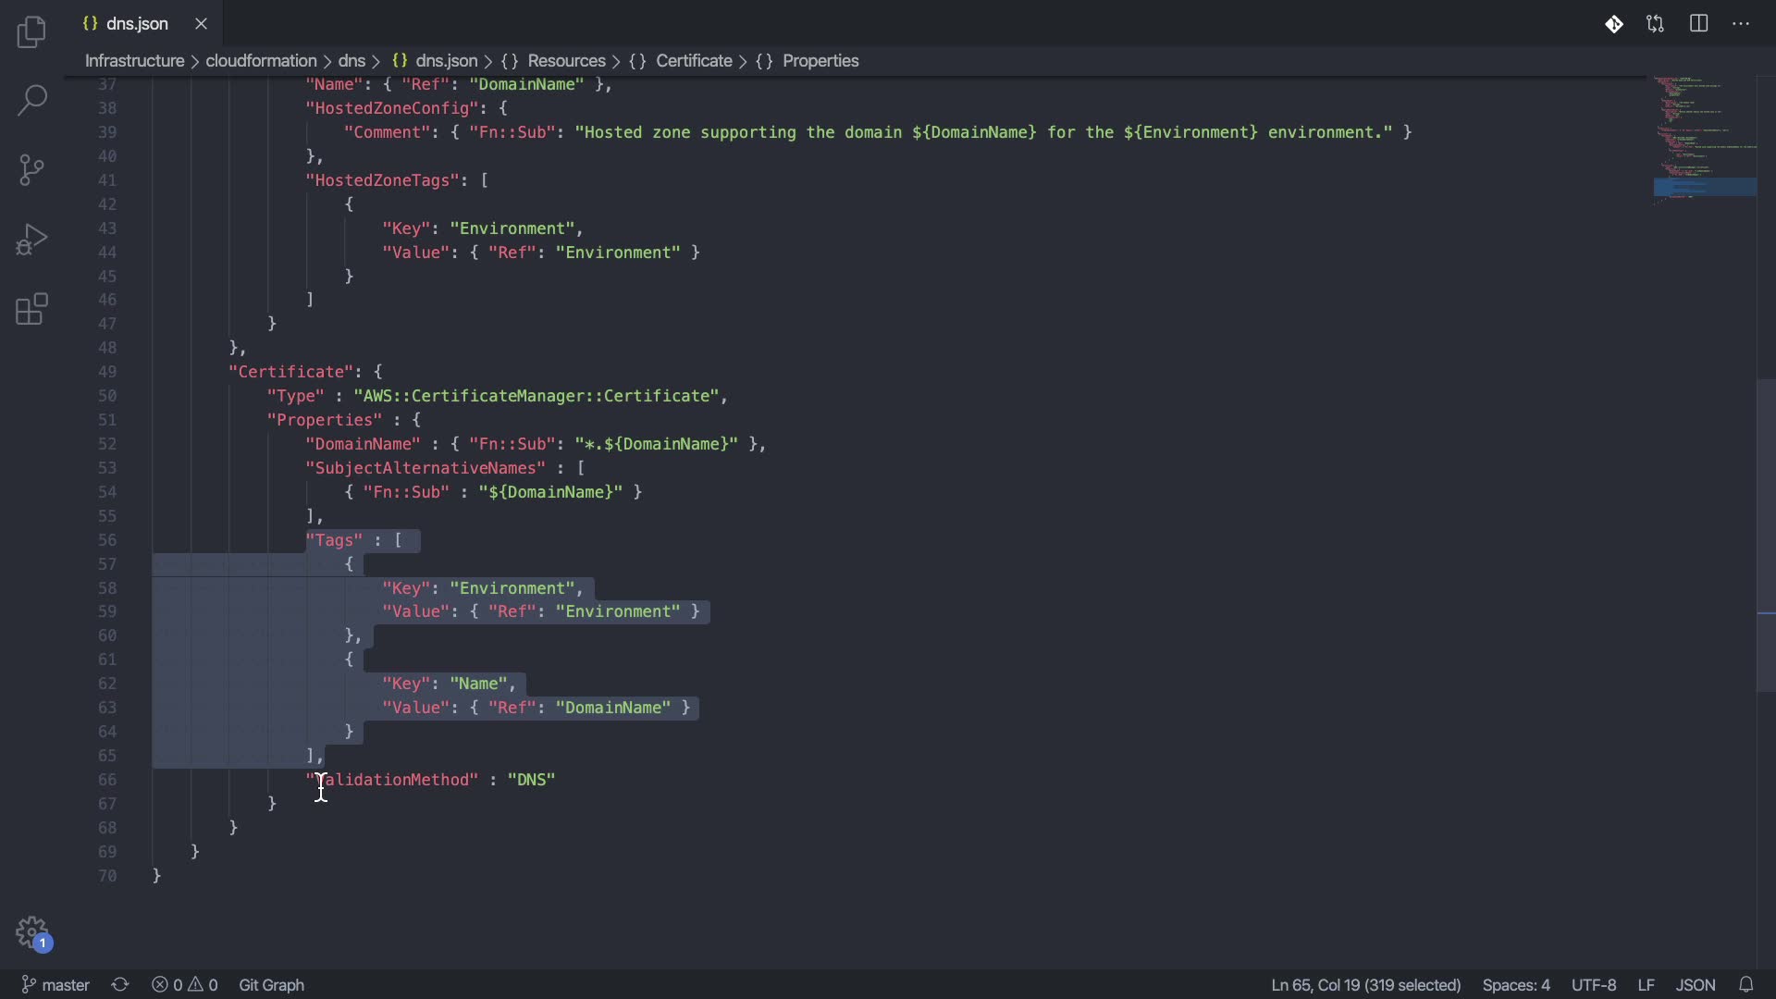Open Git Graph from status bar
The height and width of the screenshot is (999, 1776).
point(271,985)
